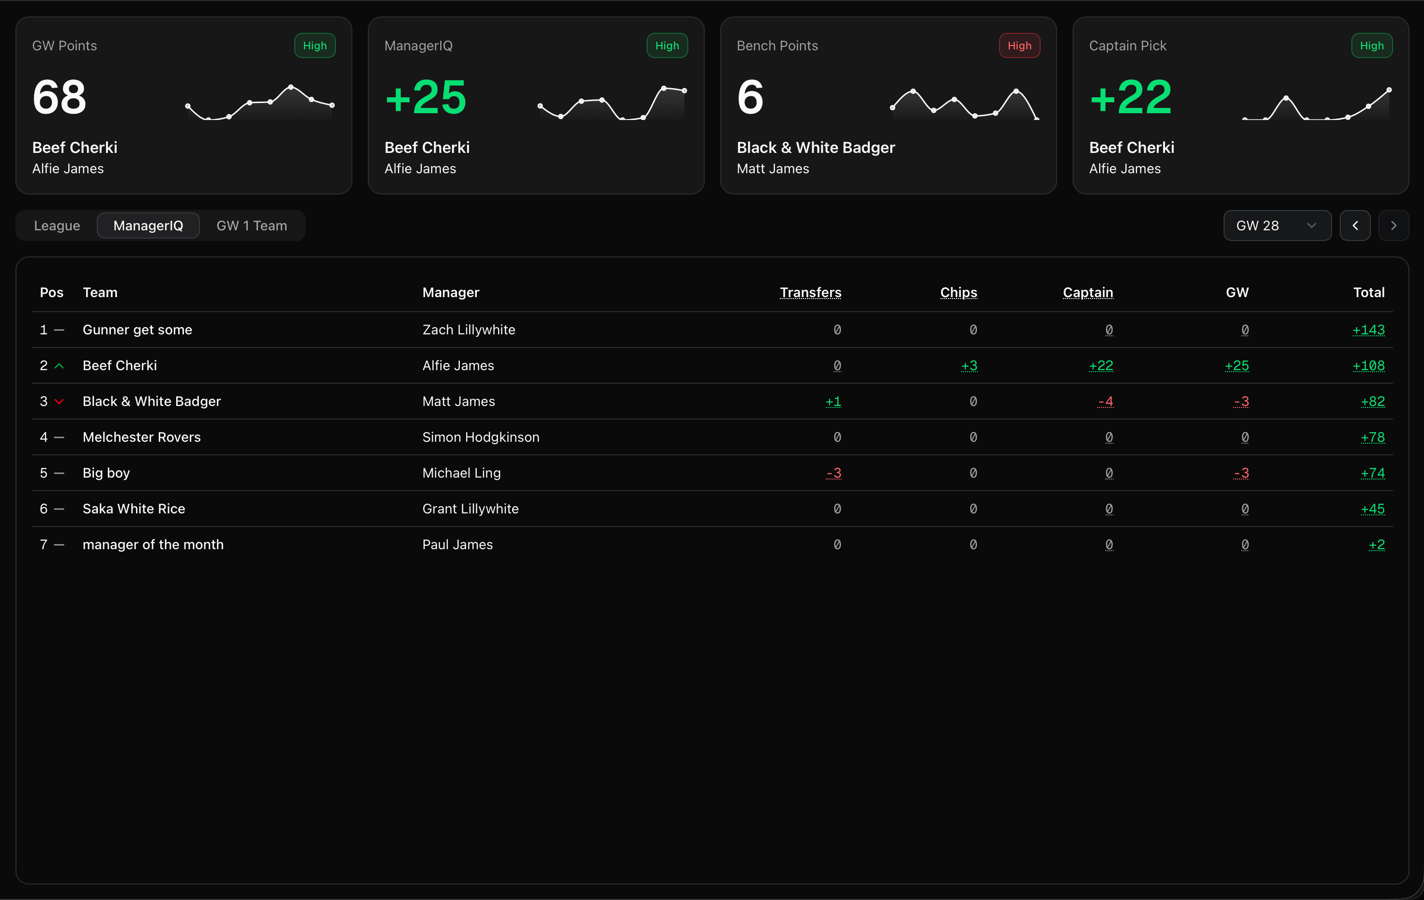Toggle the Captain column sorting
Viewport: 1424px width, 900px height.
(1088, 292)
